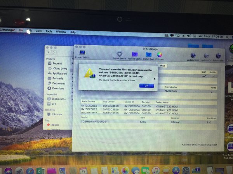The image size is (233, 174).
Task: Open Messages from the Dock
Action: [135, 171]
